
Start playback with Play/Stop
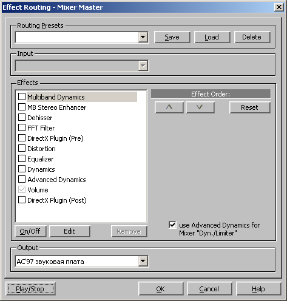[30, 289]
